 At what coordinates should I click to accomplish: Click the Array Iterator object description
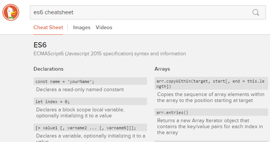click(210, 126)
